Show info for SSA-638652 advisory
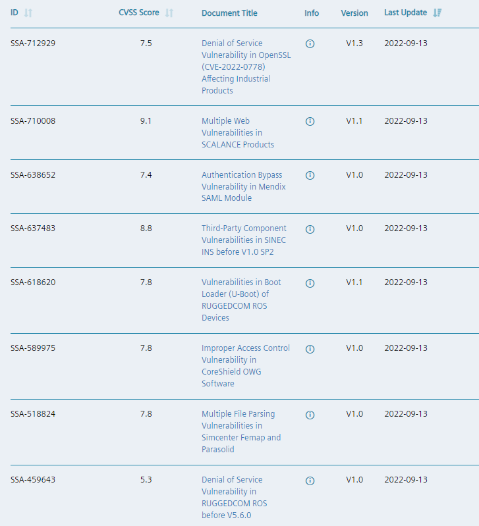This screenshot has width=479, height=526. click(x=310, y=175)
